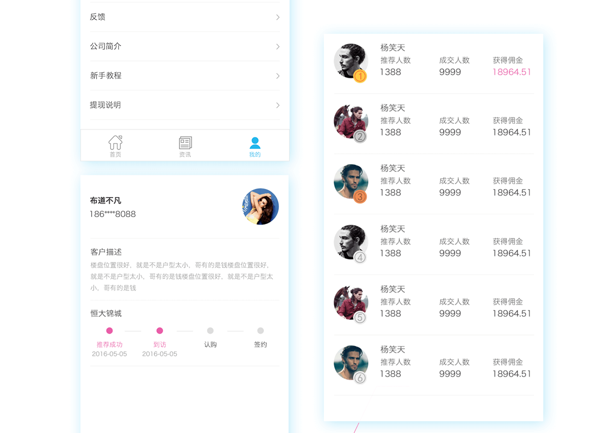Open the fifth-ranked user's avatar
Image resolution: width=615 pixels, height=433 pixels.
coord(351,303)
